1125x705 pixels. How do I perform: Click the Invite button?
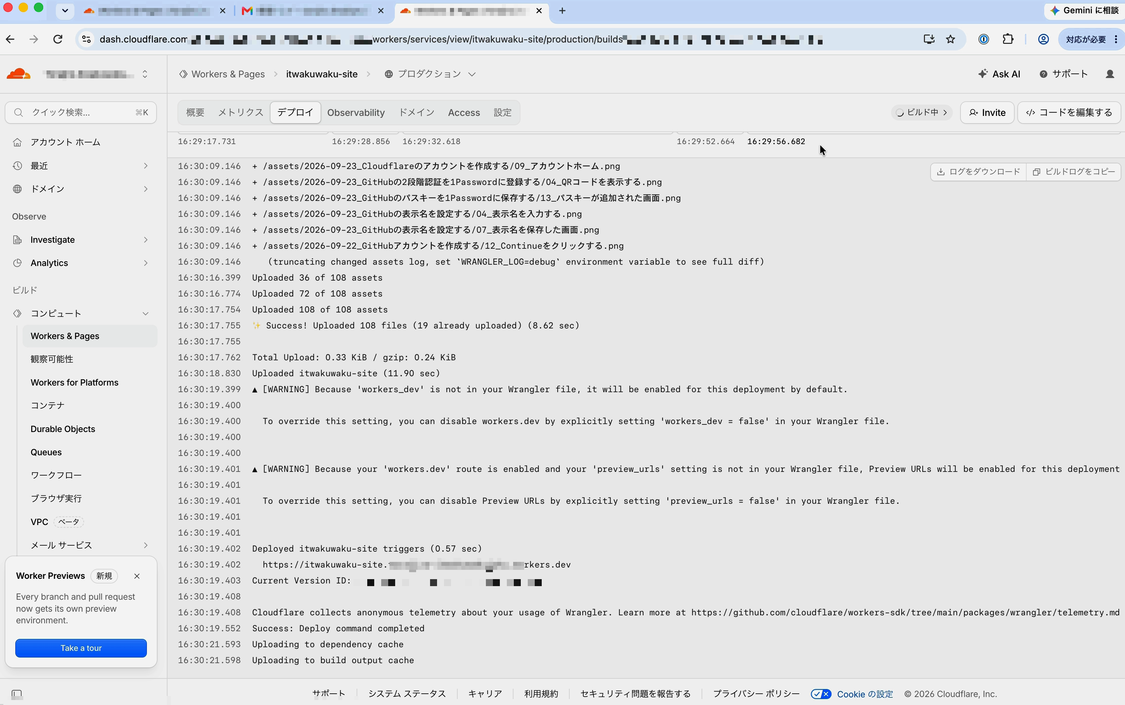(x=987, y=112)
